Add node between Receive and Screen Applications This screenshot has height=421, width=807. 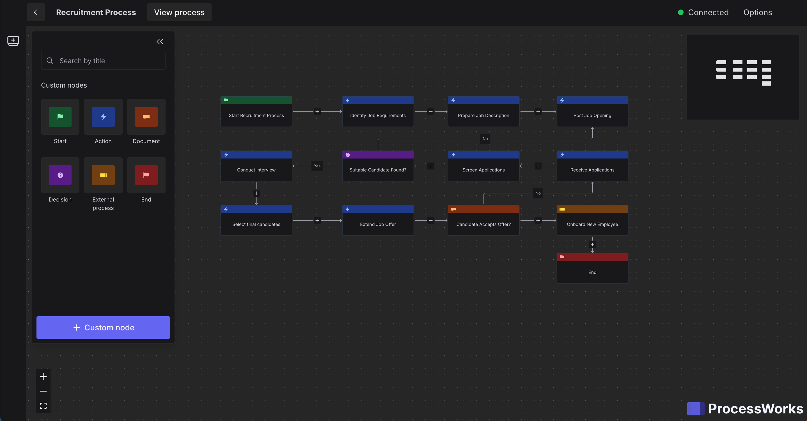(538, 166)
